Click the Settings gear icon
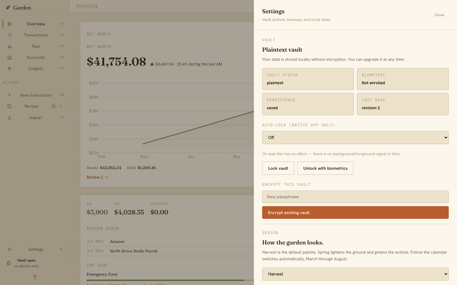Viewport: 457px width, 285px height. pos(10,249)
